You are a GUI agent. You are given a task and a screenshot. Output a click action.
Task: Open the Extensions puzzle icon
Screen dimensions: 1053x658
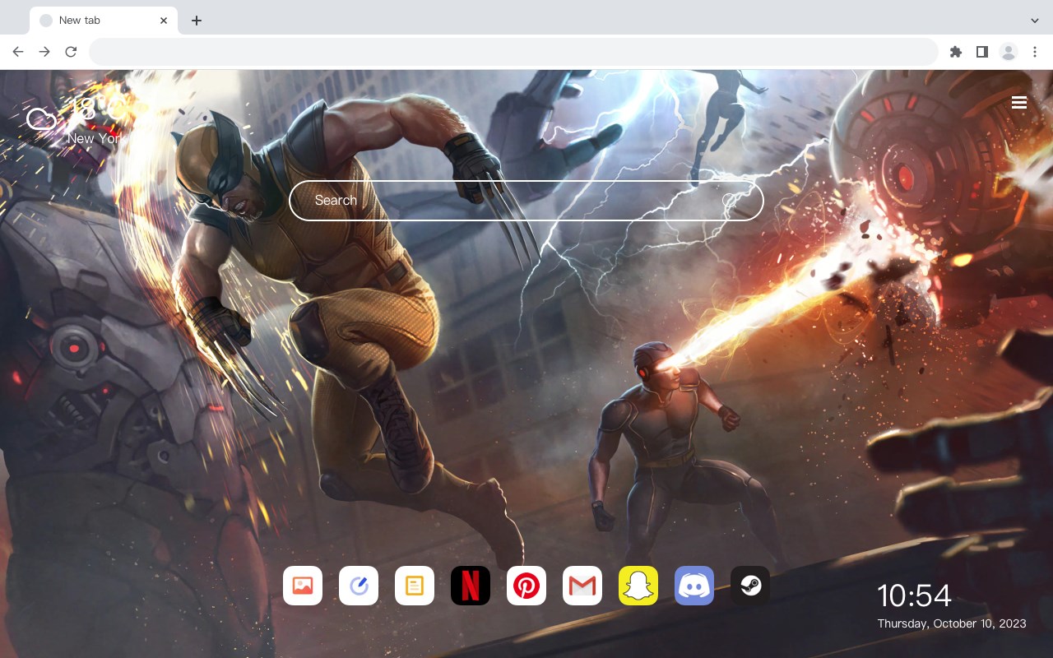[x=955, y=52]
